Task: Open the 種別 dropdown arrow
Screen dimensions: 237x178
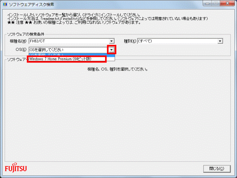Action: pyautogui.click(x=220, y=41)
